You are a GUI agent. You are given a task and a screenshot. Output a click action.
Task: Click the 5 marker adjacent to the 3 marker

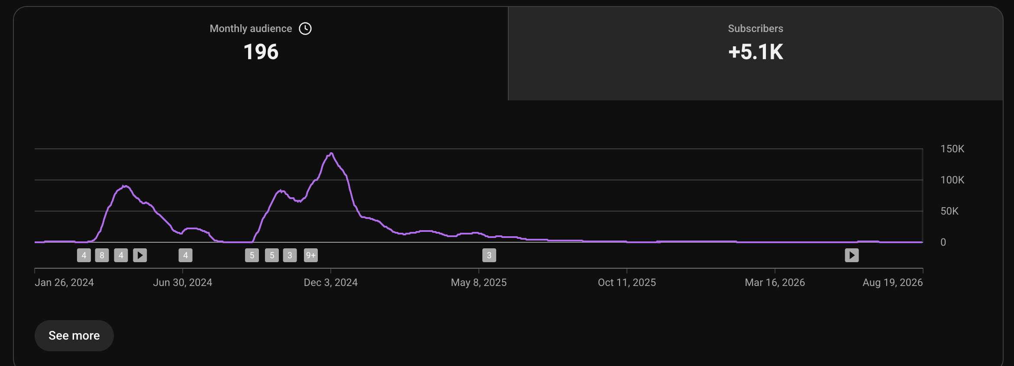click(272, 255)
